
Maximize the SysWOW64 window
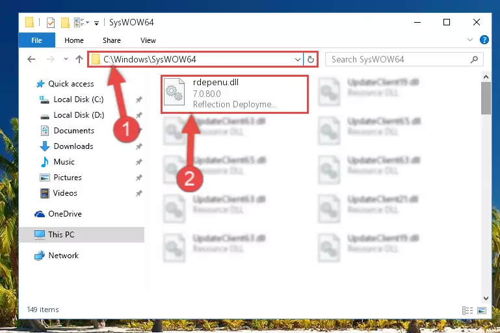point(447,22)
